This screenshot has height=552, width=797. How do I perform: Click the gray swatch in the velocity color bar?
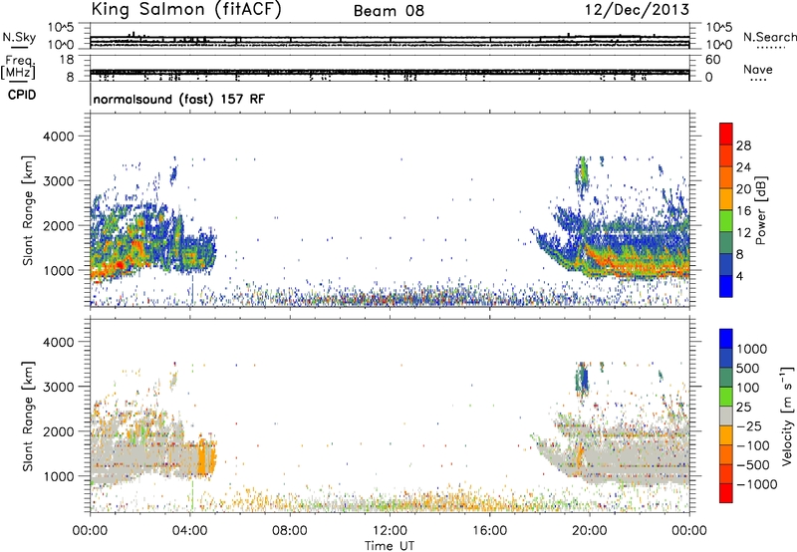(726, 416)
